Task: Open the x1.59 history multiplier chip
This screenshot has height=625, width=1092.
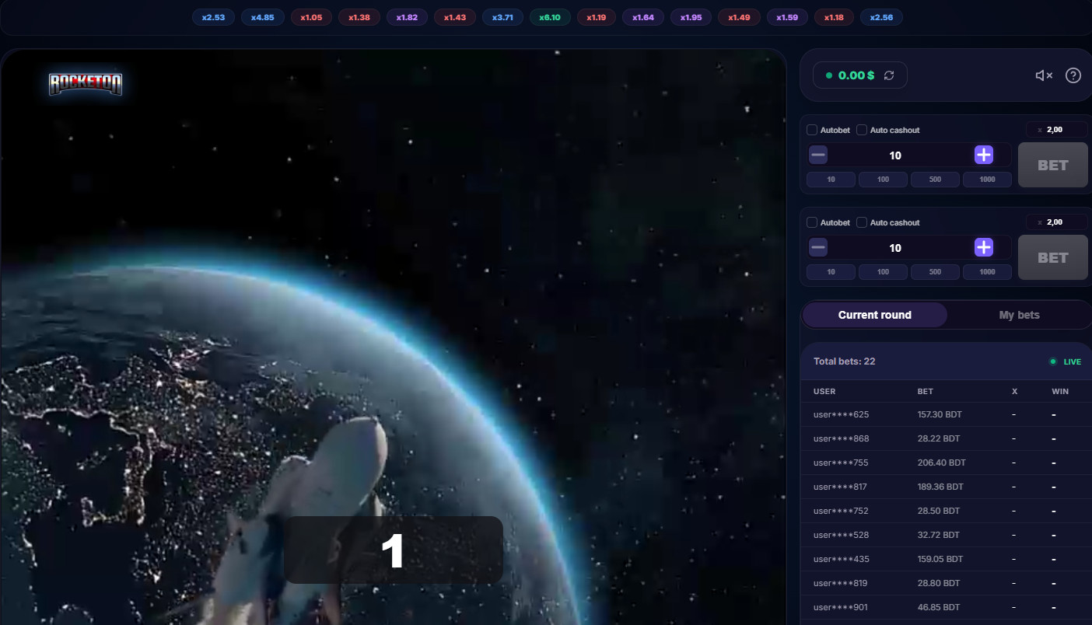Action: point(787,17)
